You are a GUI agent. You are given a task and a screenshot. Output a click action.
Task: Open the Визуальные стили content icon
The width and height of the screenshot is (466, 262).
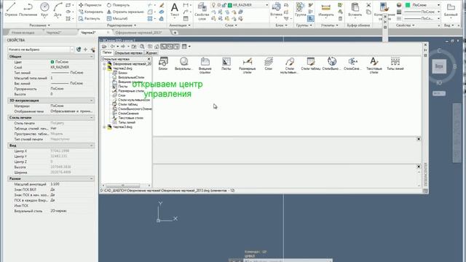click(x=183, y=63)
